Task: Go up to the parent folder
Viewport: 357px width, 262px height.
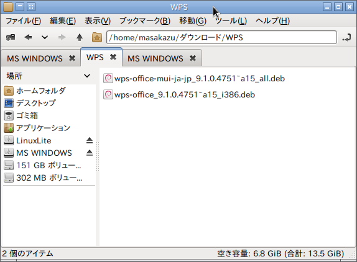Action: coord(80,37)
